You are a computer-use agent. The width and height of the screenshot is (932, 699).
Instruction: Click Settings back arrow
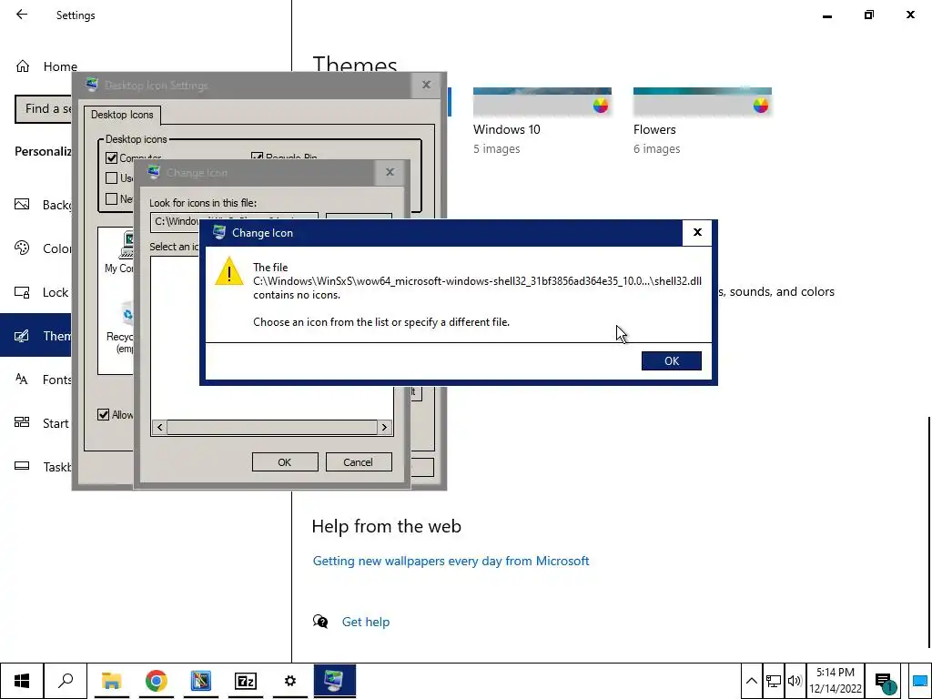tap(22, 15)
